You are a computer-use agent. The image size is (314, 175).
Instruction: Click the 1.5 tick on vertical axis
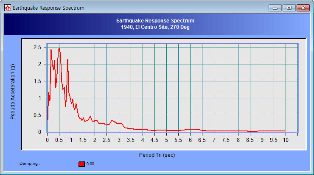[37, 81]
